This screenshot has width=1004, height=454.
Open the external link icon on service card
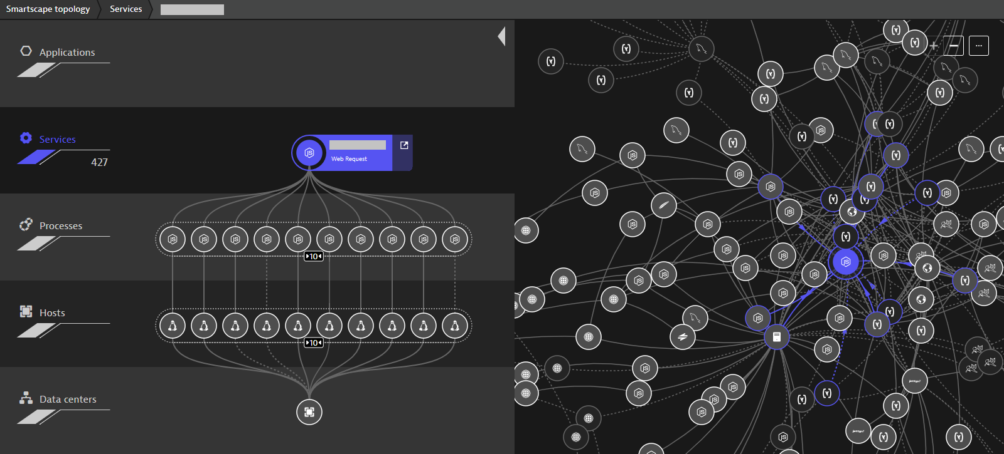click(404, 145)
